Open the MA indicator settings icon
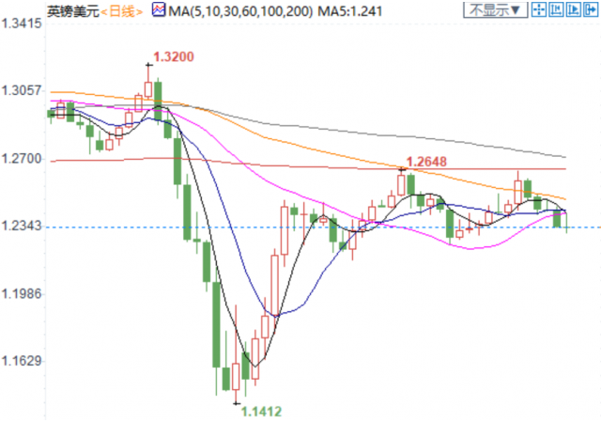 click(x=159, y=10)
